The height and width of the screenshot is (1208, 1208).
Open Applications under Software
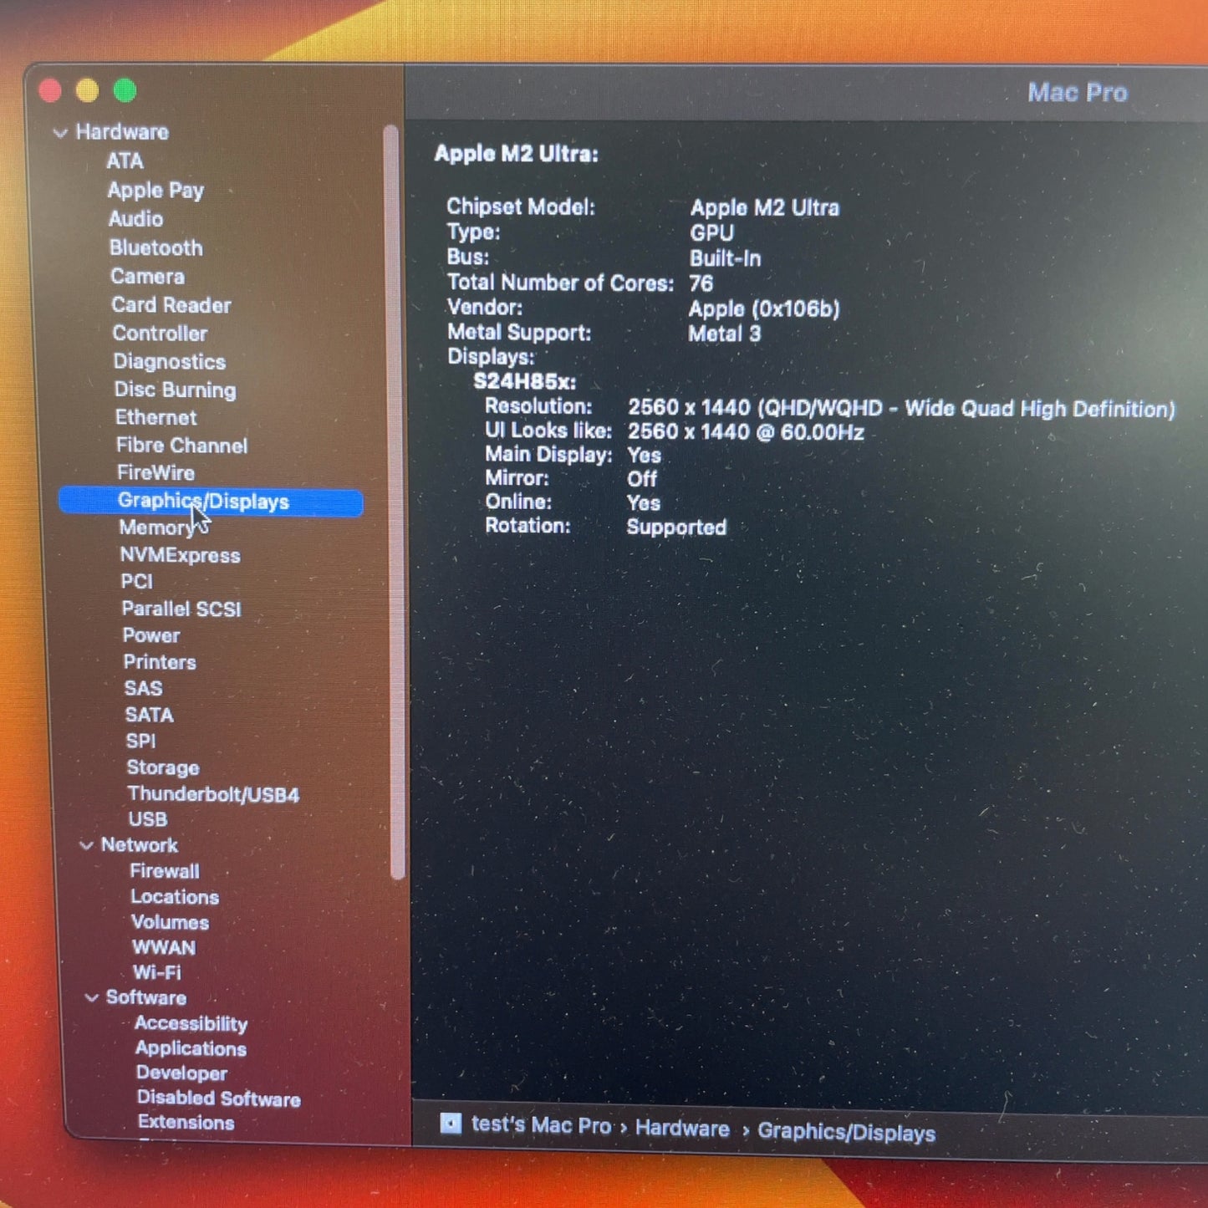coord(191,1048)
